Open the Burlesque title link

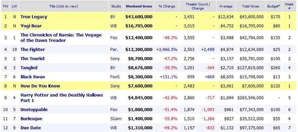[x=31, y=119]
